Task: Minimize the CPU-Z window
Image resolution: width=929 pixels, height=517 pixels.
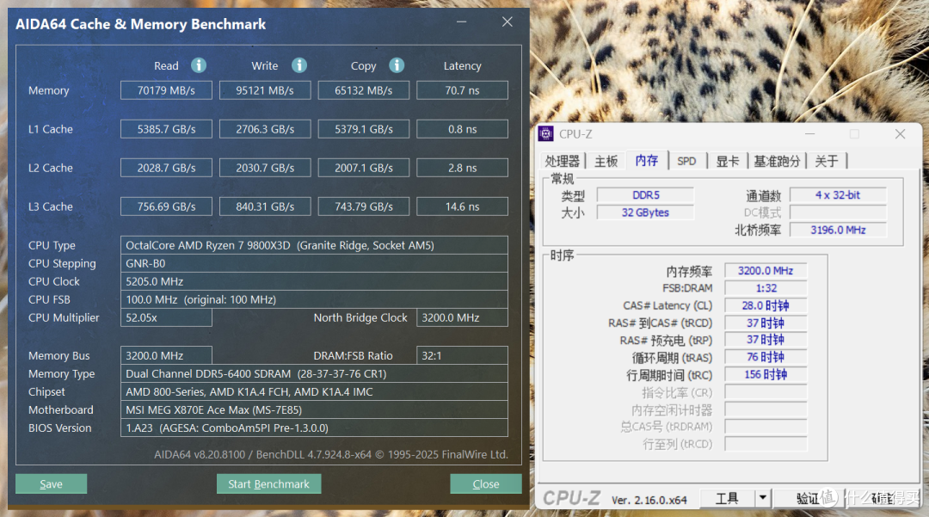Action: (810, 134)
